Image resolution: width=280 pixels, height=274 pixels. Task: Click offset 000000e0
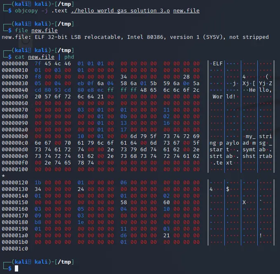click(x=15, y=156)
